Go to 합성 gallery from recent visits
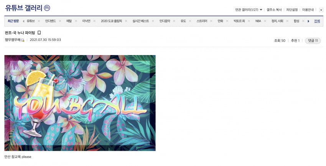The image size is (326, 166). click(x=296, y=21)
